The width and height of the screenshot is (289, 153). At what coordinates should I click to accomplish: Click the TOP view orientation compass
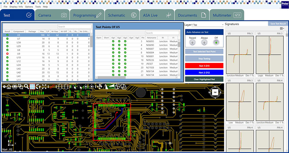[x=215, y=92]
